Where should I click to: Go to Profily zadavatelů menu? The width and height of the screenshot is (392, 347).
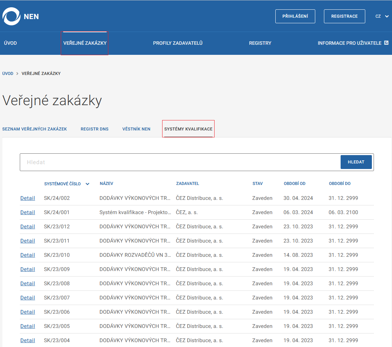pos(178,43)
